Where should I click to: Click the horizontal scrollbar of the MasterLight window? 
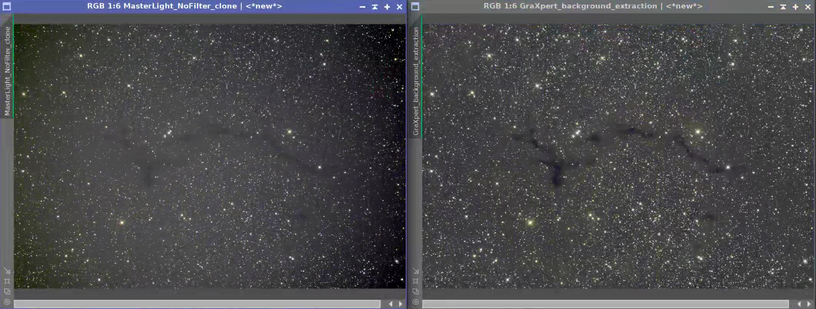click(197, 304)
